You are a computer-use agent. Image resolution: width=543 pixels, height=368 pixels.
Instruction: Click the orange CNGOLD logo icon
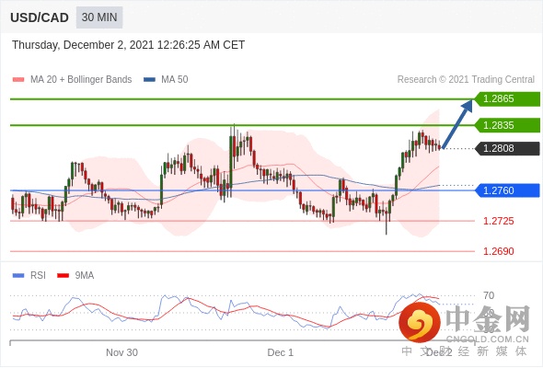coord(420,322)
